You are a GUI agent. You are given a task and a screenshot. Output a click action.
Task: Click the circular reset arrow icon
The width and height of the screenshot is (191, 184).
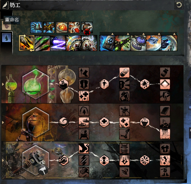pos(179,5)
